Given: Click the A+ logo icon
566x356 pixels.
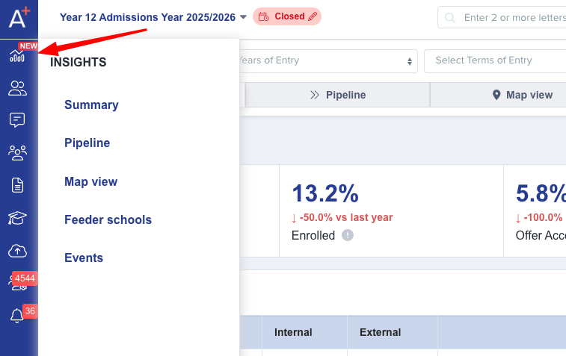Looking at the screenshot, I should click(19, 17).
